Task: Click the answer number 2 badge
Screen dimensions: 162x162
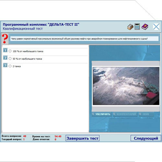Action: (x=5, y=58)
